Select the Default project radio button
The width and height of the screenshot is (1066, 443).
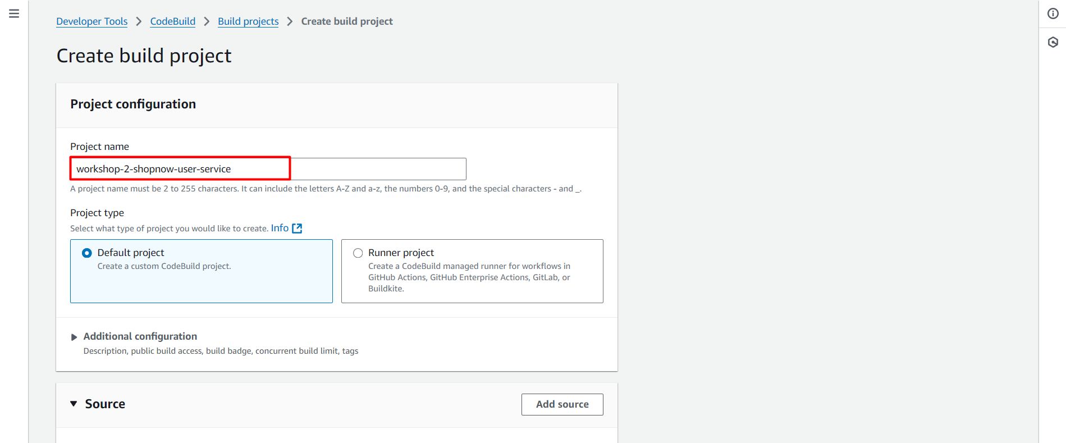(87, 253)
